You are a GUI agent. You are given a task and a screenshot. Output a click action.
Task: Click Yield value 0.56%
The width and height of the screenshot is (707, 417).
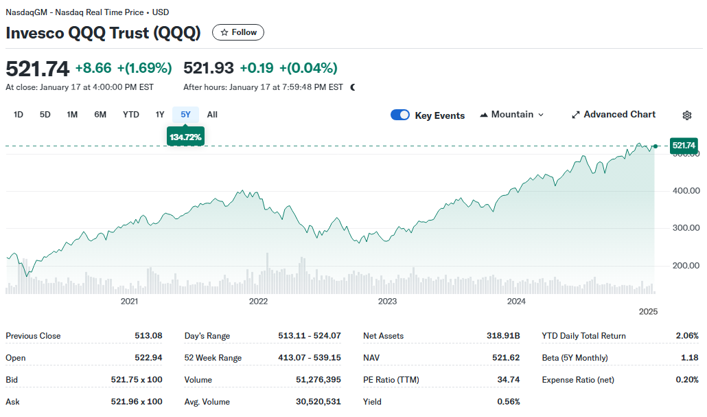pos(509,402)
